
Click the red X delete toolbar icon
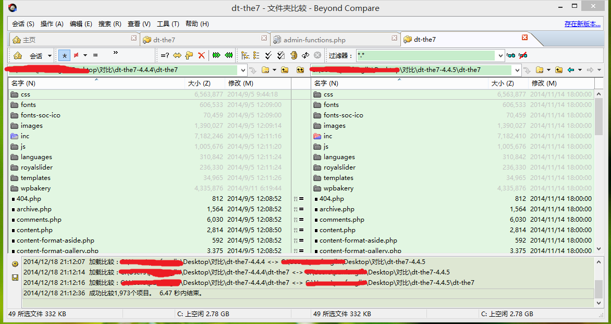201,55
